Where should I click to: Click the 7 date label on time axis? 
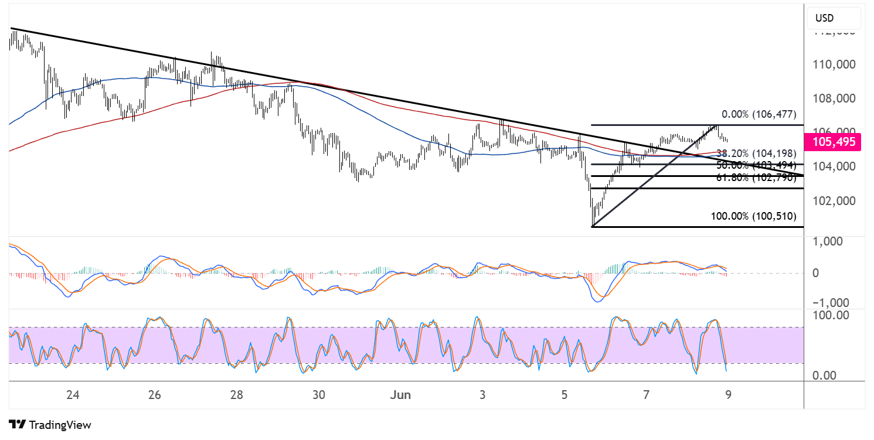tap(646, 395)
